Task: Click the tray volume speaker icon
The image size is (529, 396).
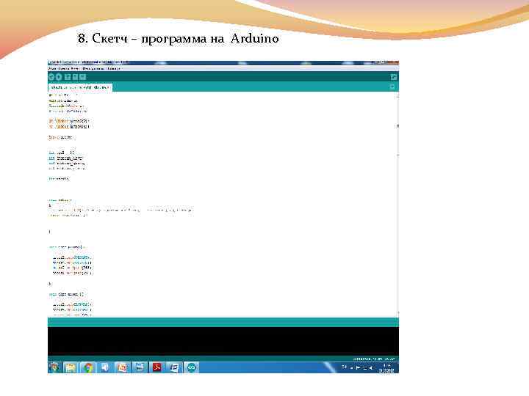Action: tap(371, 367)
